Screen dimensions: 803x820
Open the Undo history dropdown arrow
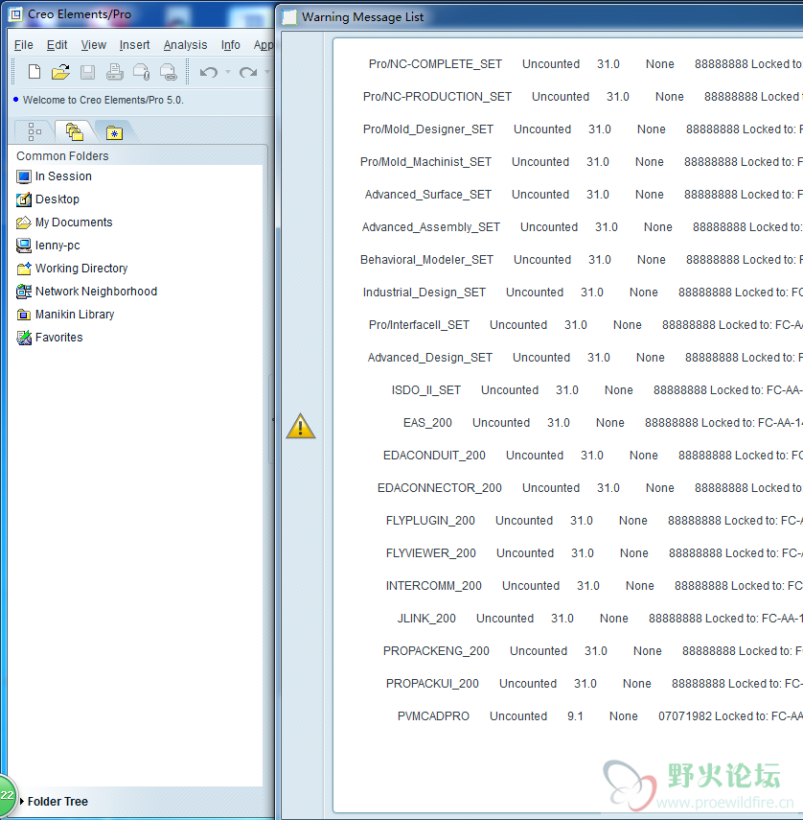(x=228, y=72)
